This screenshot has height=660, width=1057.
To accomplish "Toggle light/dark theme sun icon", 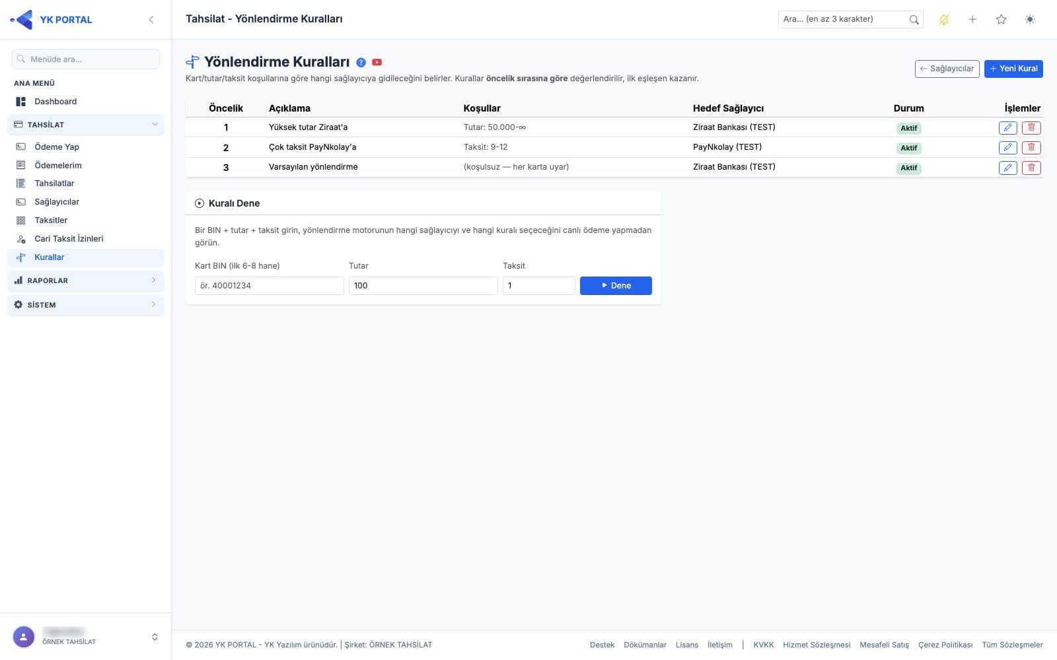I will tap(1030, 20).
